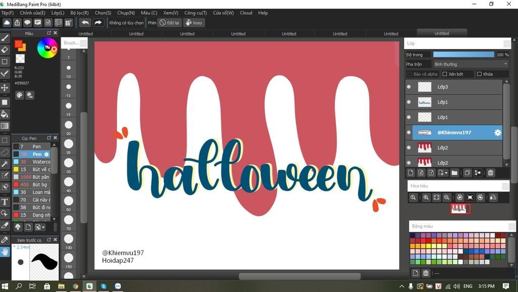The image size is (518, 292).
Task: Click the speech bubble icon in toolbar
Action: coord(27,22)
